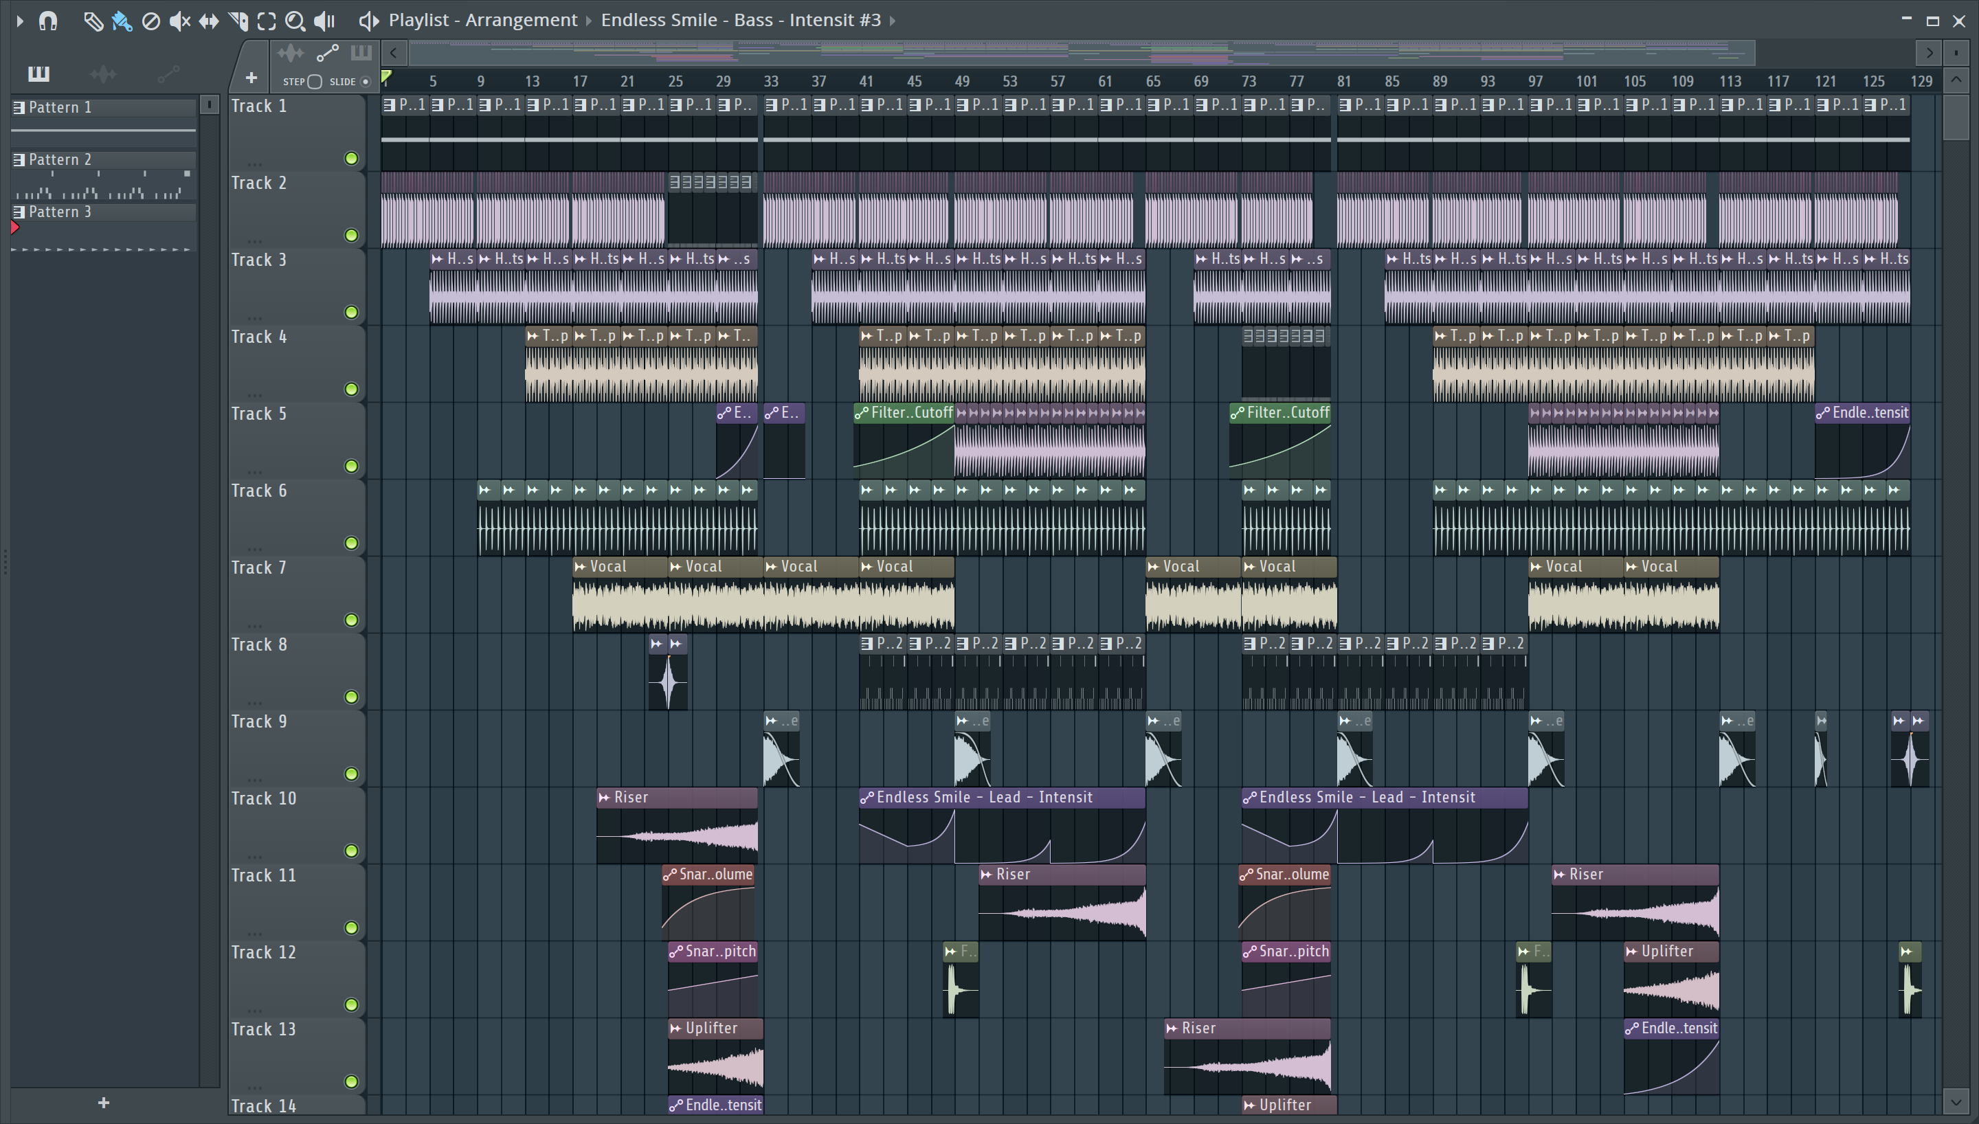Screen dimensions: 1979x1124
Task: Click the green playhead start marker
Action: tap(386, 76)
